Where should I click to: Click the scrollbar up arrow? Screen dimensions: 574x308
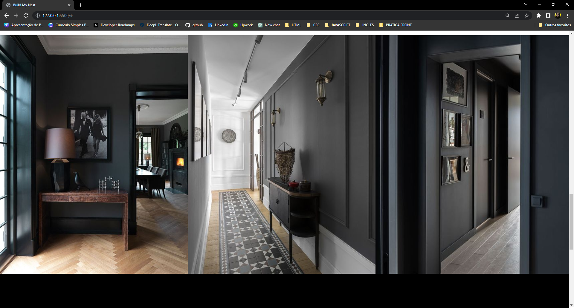click(x=571, y=33)
